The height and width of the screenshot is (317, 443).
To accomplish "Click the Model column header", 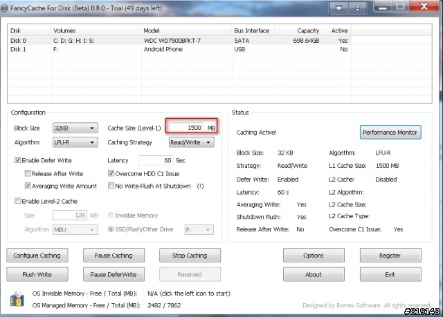I will tap(186, 30).
